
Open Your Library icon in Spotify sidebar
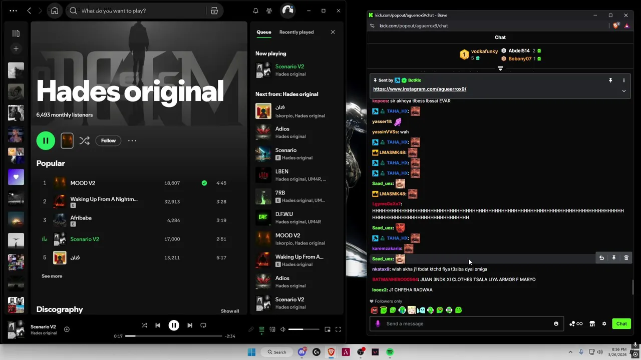16,33
